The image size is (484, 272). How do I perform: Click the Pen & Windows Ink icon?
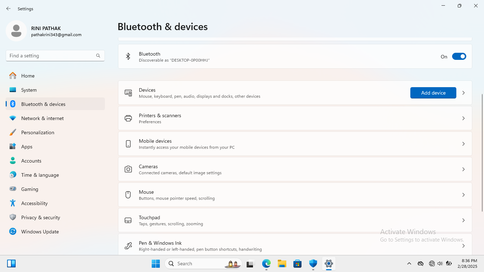(x=128, y=246)
